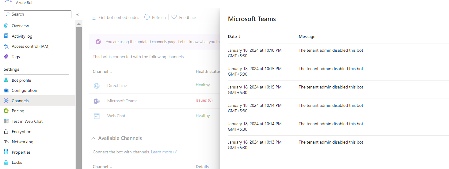Image resolution: width=449 pixels, height=169 pixels.
Task: Click the Test in Web Chat icon
Action: click(6, 121)
